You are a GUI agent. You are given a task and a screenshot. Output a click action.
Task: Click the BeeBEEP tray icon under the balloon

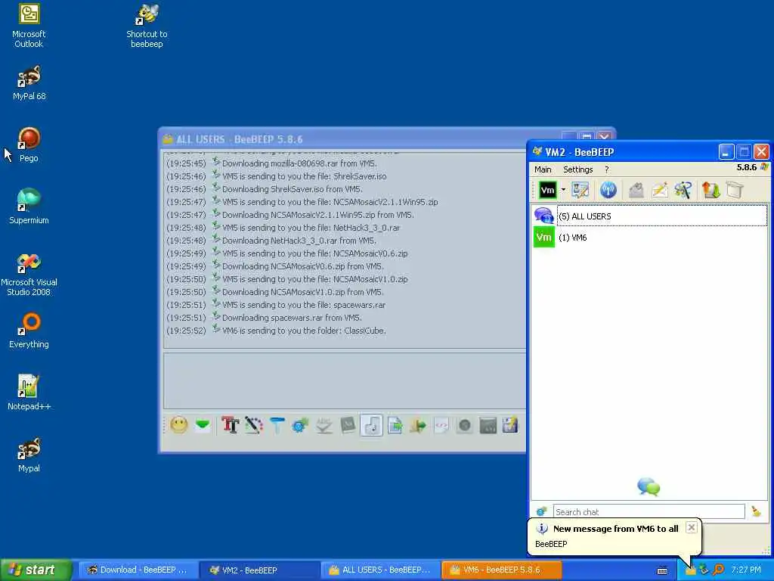coord(691,570)
